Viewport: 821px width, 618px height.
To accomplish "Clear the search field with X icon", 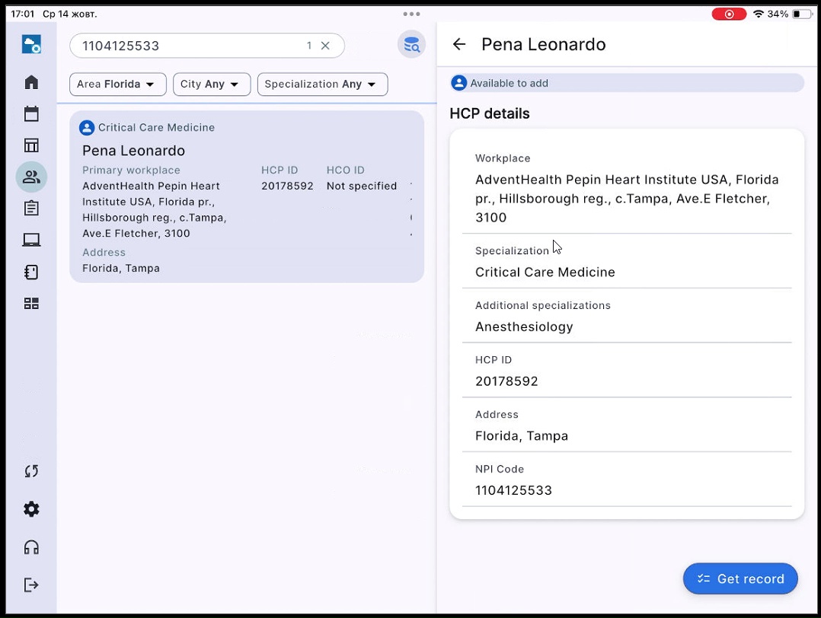I will [325, 46].
